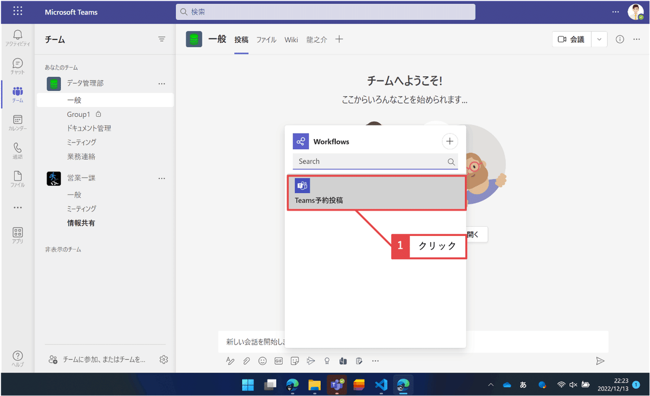Open the Workflows icon in the compose bar
This screenshot has height=396, width=650.
(x=359, y=361)
